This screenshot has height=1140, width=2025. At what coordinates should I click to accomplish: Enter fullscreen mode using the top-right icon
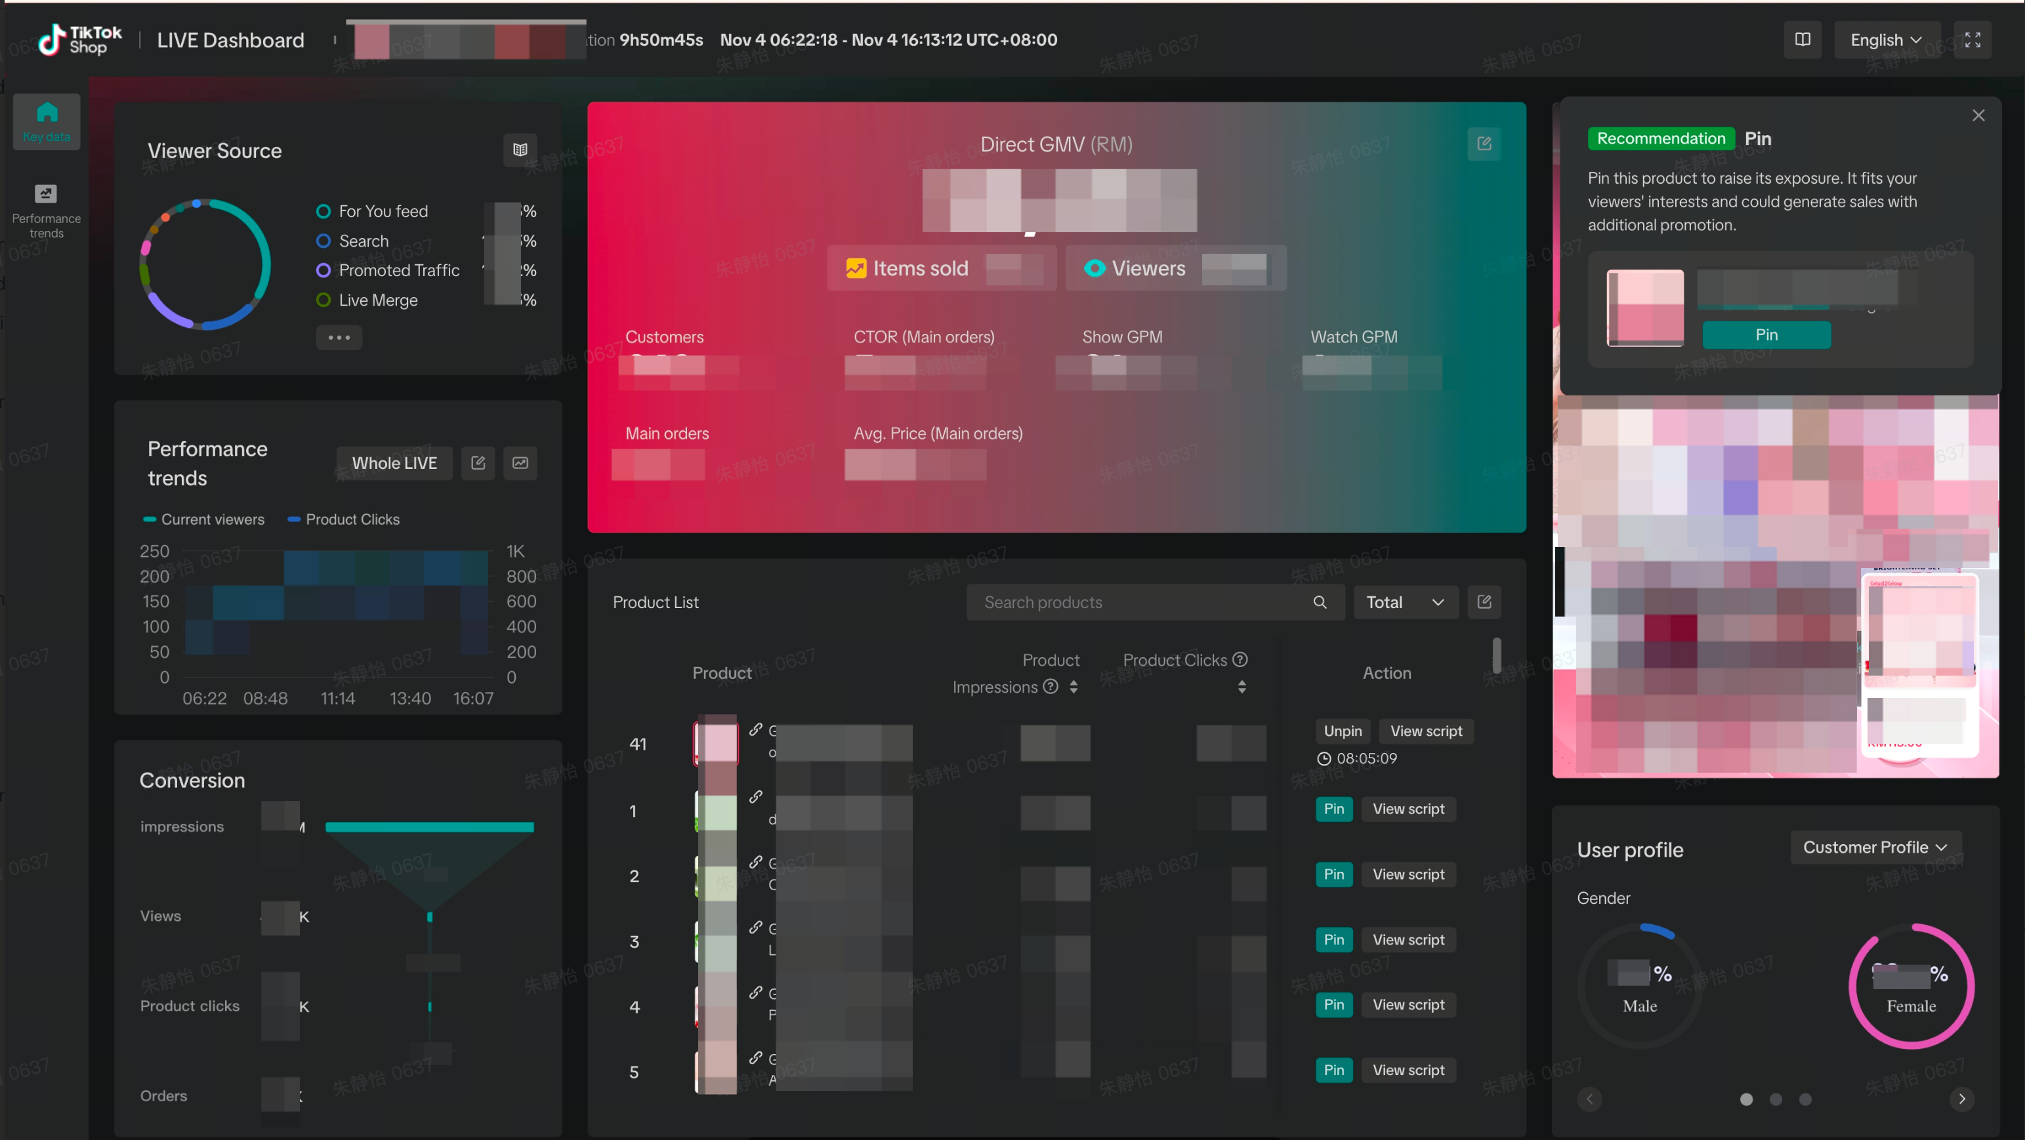(1973, 39)
